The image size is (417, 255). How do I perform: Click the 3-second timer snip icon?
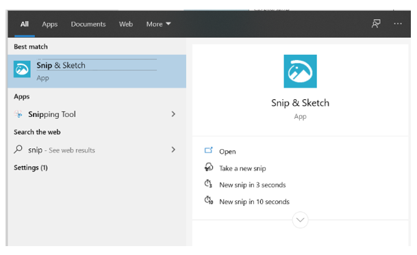208,184
